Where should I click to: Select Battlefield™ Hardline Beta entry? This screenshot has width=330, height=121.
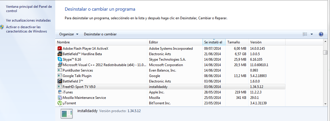point(82,54)
